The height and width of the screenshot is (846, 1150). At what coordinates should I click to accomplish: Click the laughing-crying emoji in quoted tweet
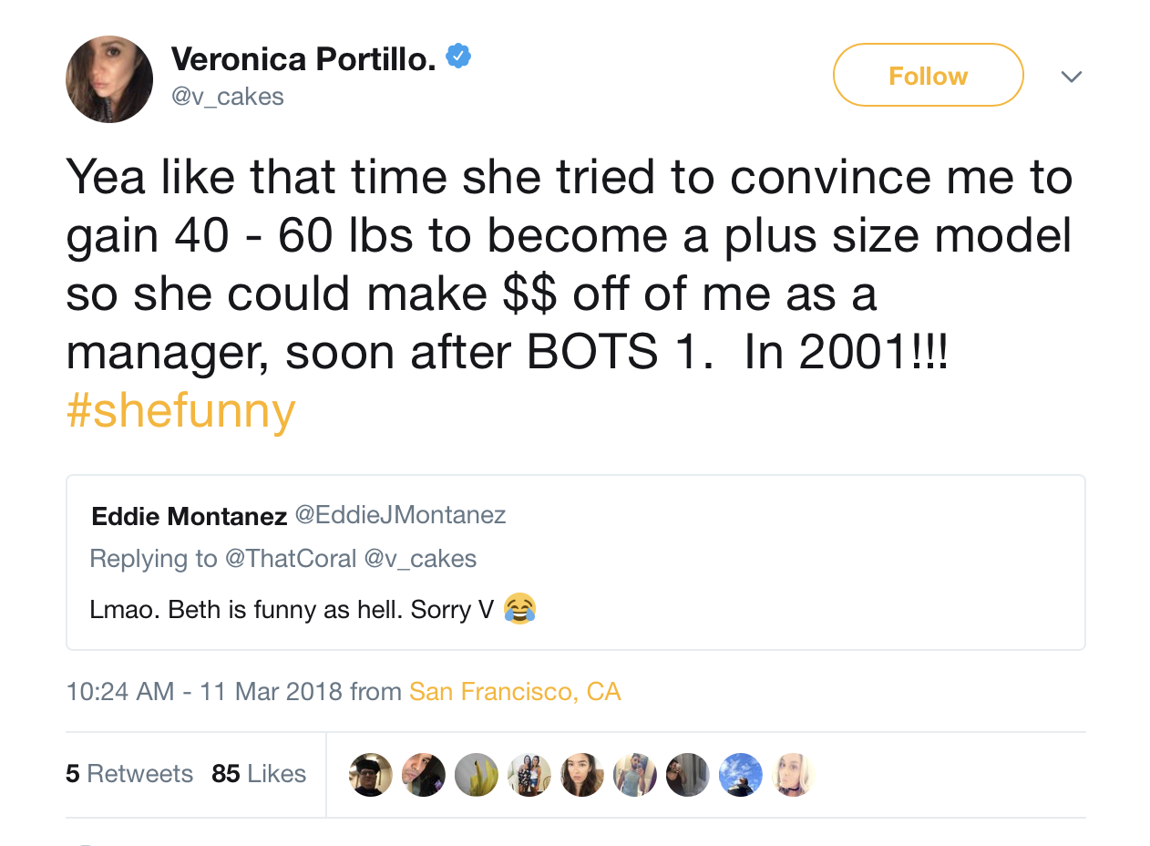tap(519, 608)
